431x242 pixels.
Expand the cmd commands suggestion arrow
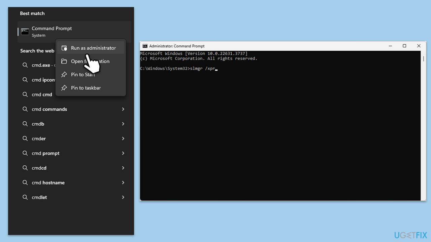pos(123,109)
